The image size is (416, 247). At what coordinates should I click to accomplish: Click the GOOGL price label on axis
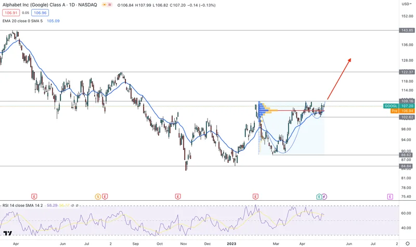(391, 106)
